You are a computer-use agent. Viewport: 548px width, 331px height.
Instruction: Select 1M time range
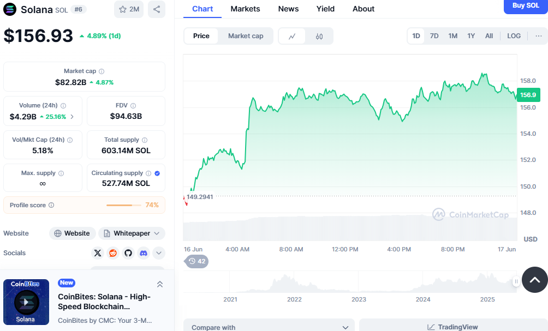click(x=453, y=36)
